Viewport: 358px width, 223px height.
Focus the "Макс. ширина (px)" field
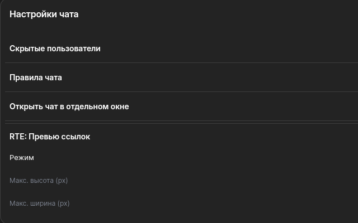pyautogui.click(x=40, y=203)
